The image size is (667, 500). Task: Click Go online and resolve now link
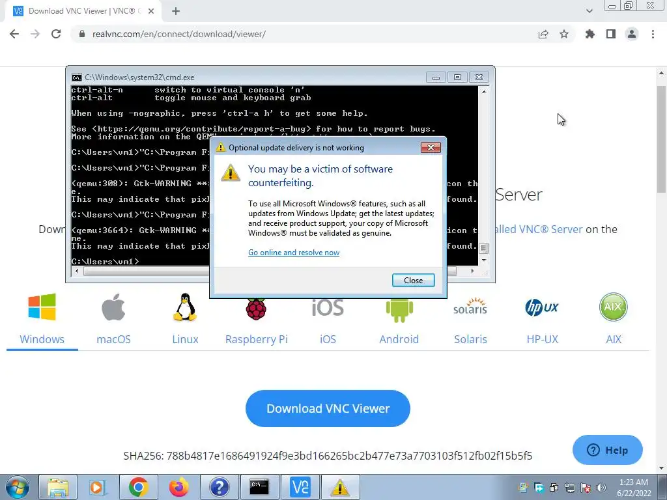pyautogui.click(x=294, y=253)
